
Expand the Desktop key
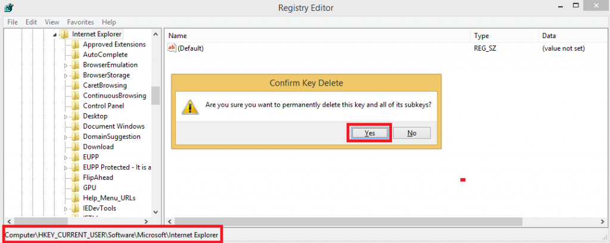(x=66, y=116)
